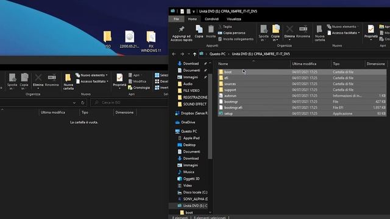Click Proprietà icon in DVD window
390x219 pixels.
[x=371, y=29]
